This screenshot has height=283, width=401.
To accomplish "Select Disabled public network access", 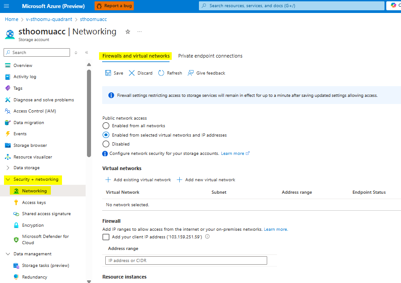I will pos(106,144).
